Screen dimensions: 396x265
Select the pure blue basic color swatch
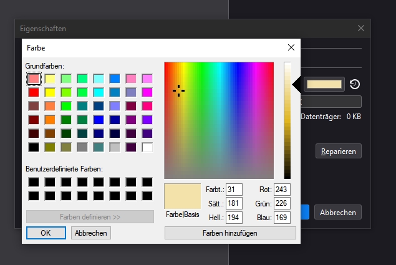[99, 120]
